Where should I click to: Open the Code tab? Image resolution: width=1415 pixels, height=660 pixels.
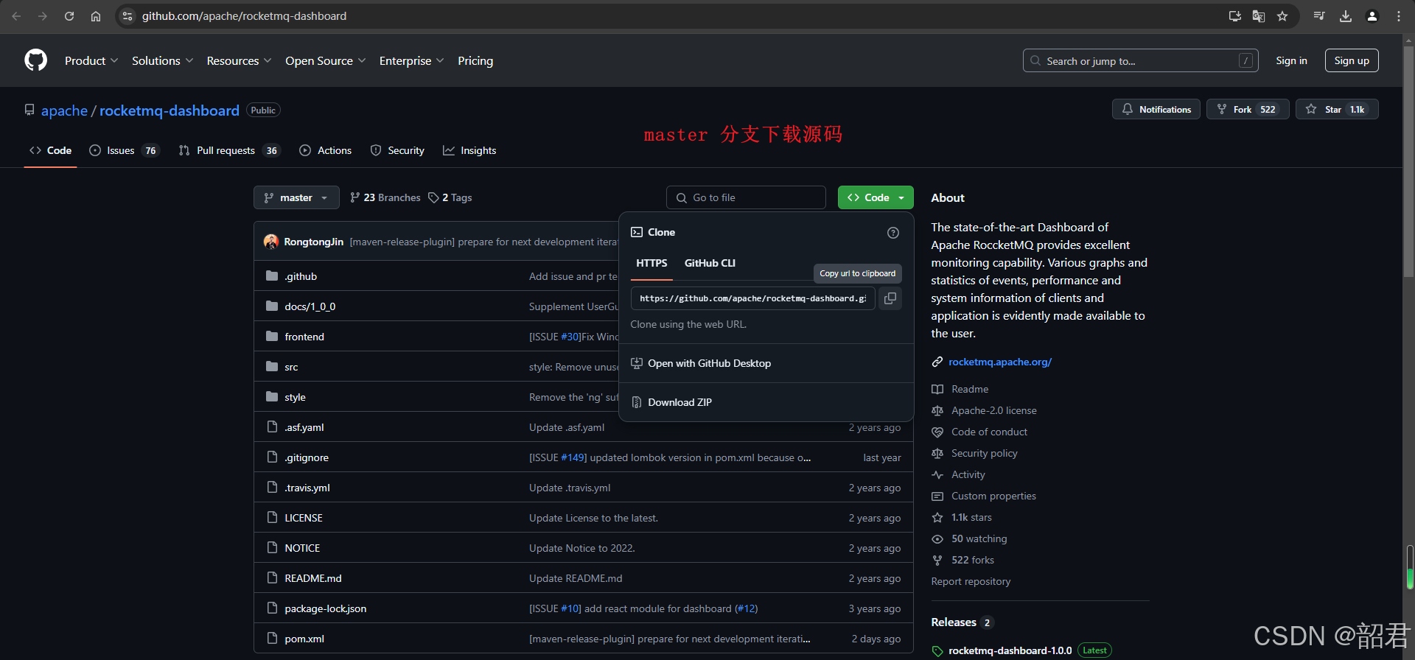pos(50,150)
